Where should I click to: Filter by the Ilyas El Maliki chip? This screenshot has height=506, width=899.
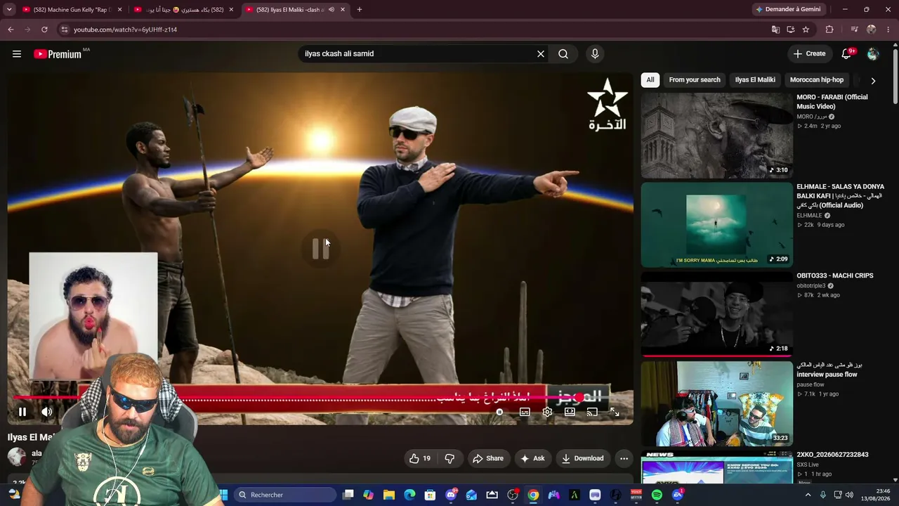[755, 80]
